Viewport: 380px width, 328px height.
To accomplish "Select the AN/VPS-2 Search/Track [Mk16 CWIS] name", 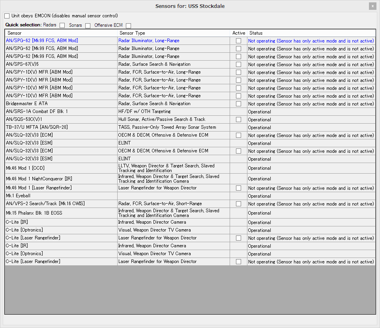I will 45,204.
